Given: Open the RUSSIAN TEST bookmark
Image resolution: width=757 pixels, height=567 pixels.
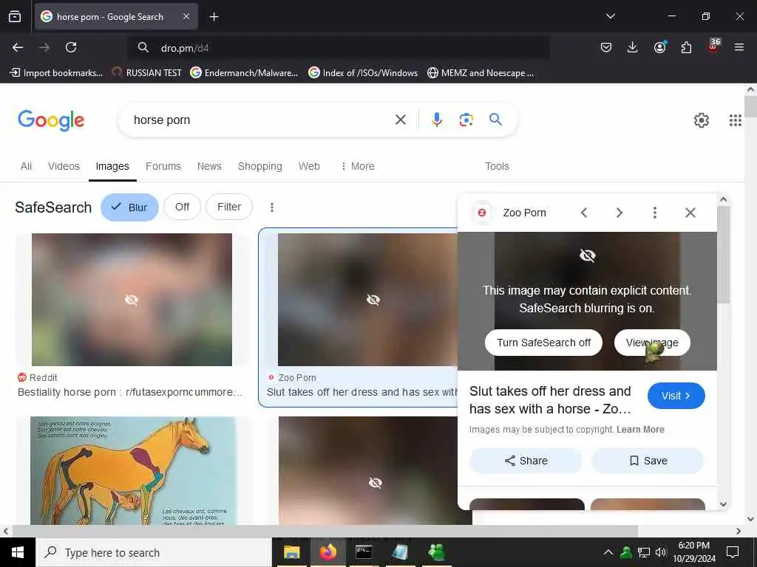Looking at the screenshot, I should (x=147, y=73).
